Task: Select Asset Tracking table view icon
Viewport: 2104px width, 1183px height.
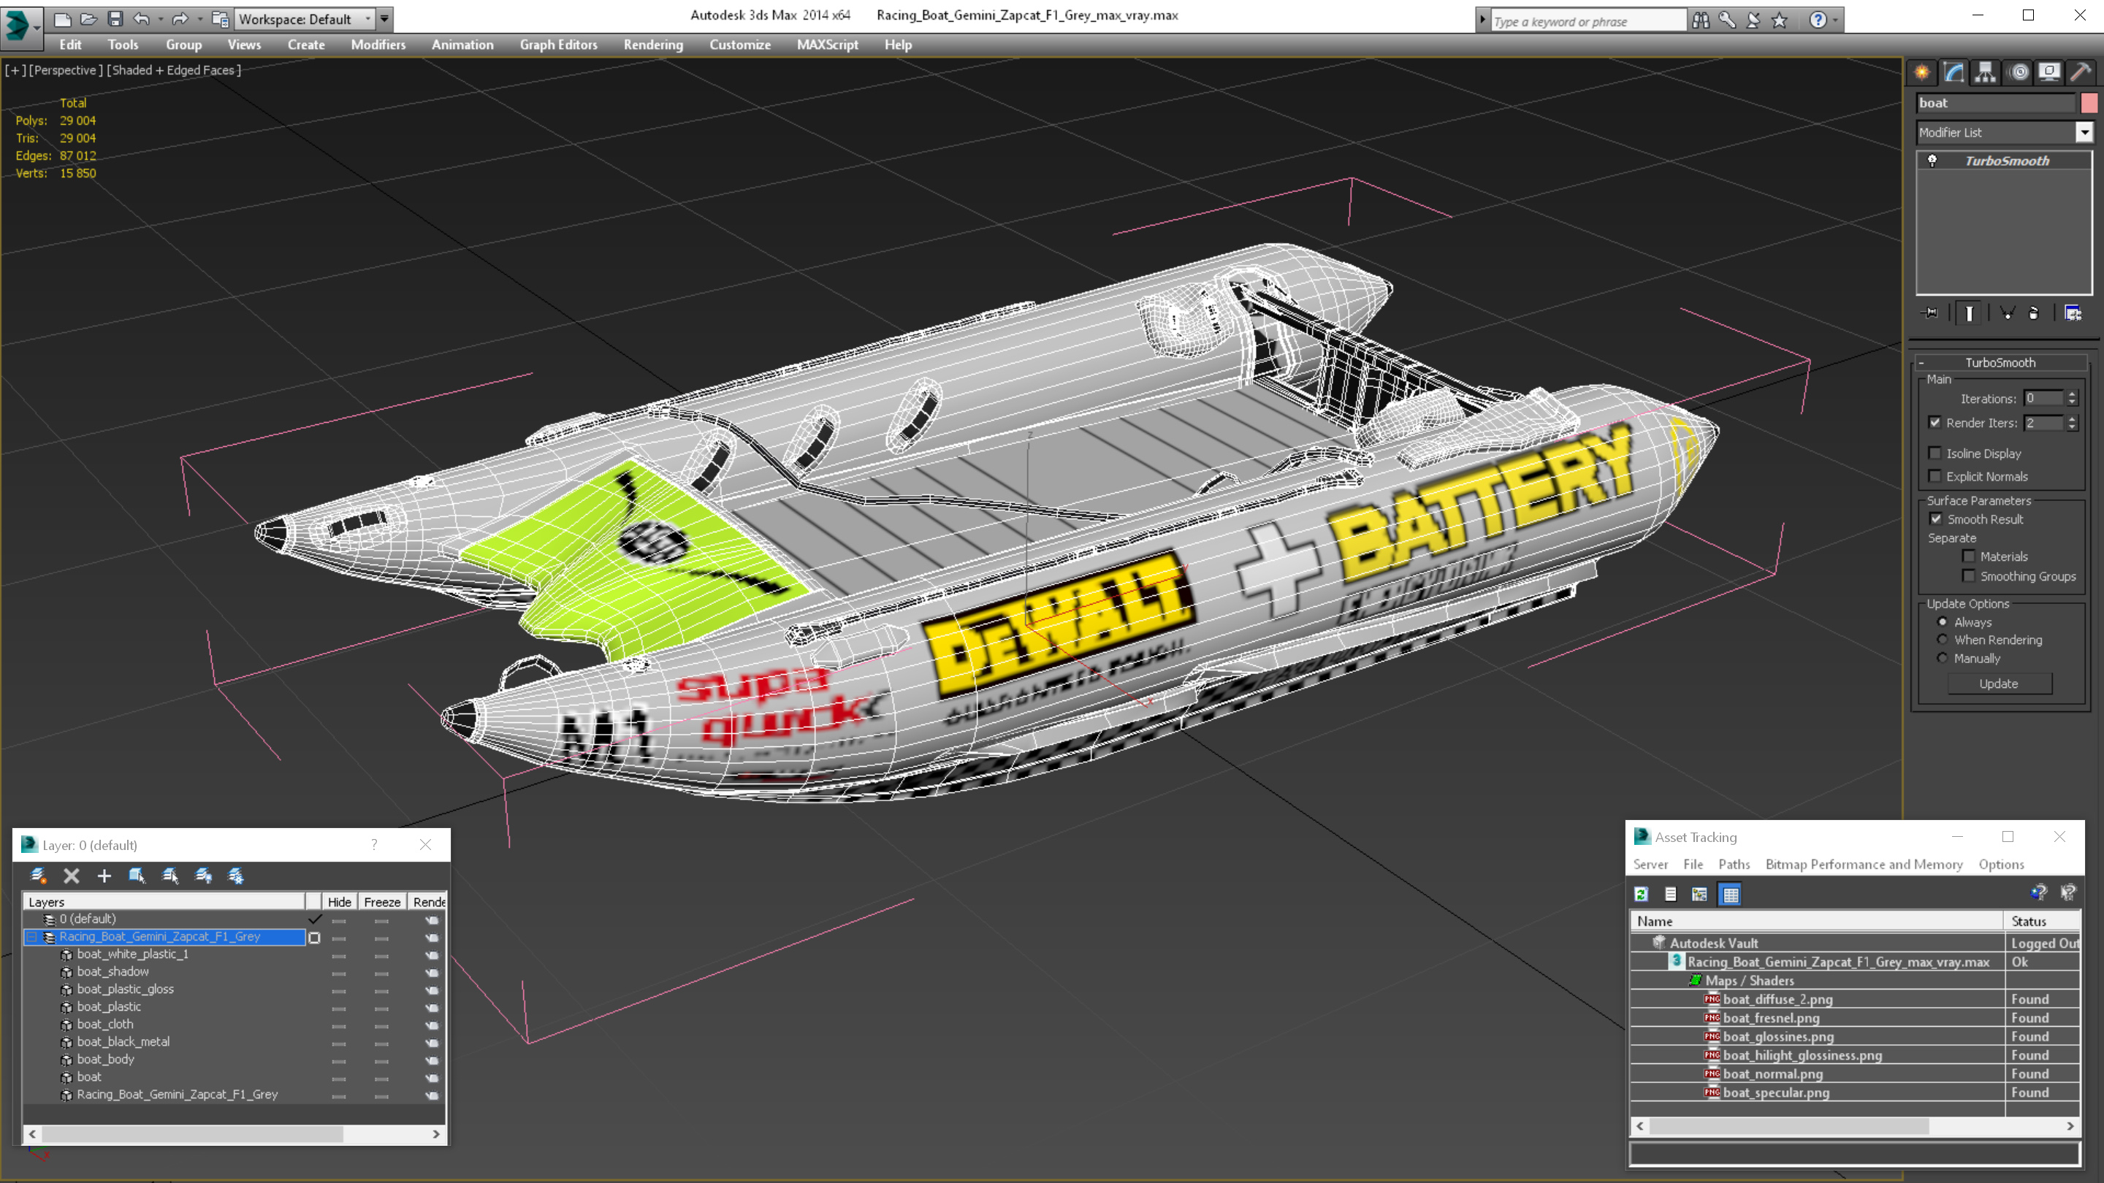Action: click(1730, 894)
